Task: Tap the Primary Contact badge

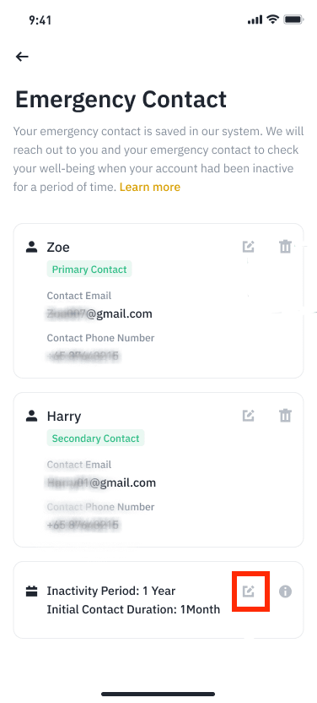Action: click(x=89, y=270)
